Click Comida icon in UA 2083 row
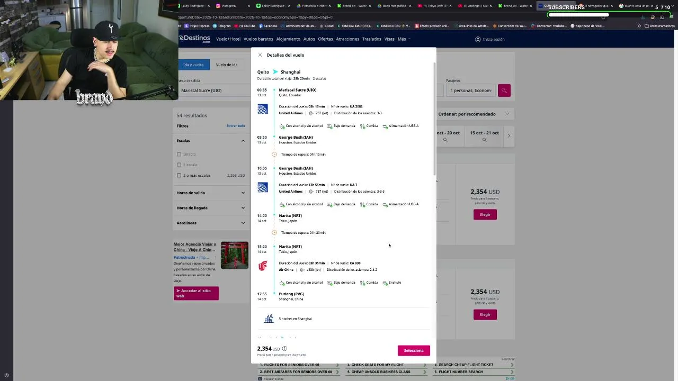678x381 pixels. point(363,126)
